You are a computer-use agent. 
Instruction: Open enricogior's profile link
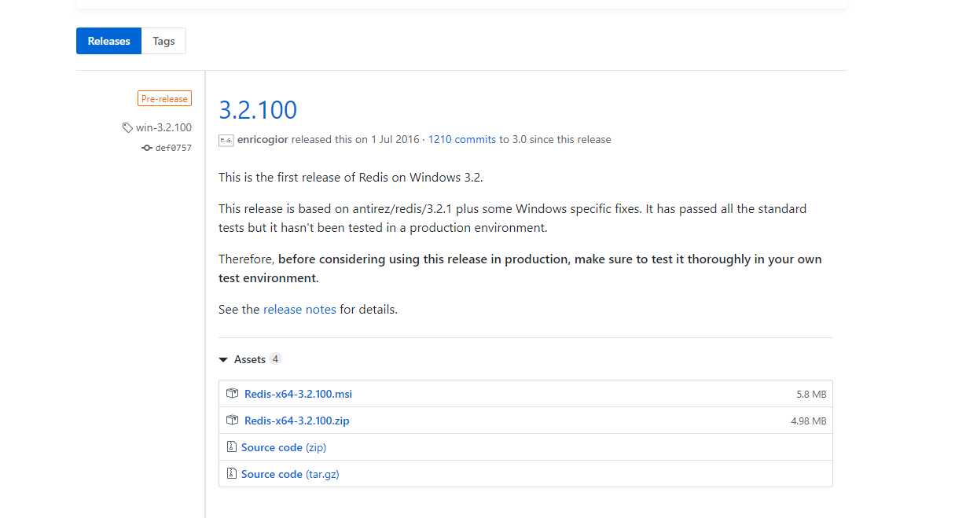tap(263, 139)
